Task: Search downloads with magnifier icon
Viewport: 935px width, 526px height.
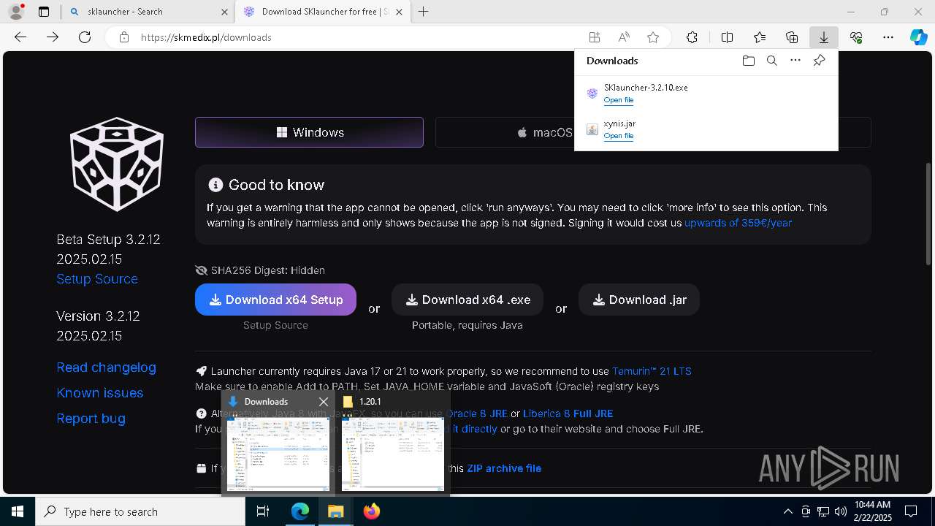Action: (772, 61)
